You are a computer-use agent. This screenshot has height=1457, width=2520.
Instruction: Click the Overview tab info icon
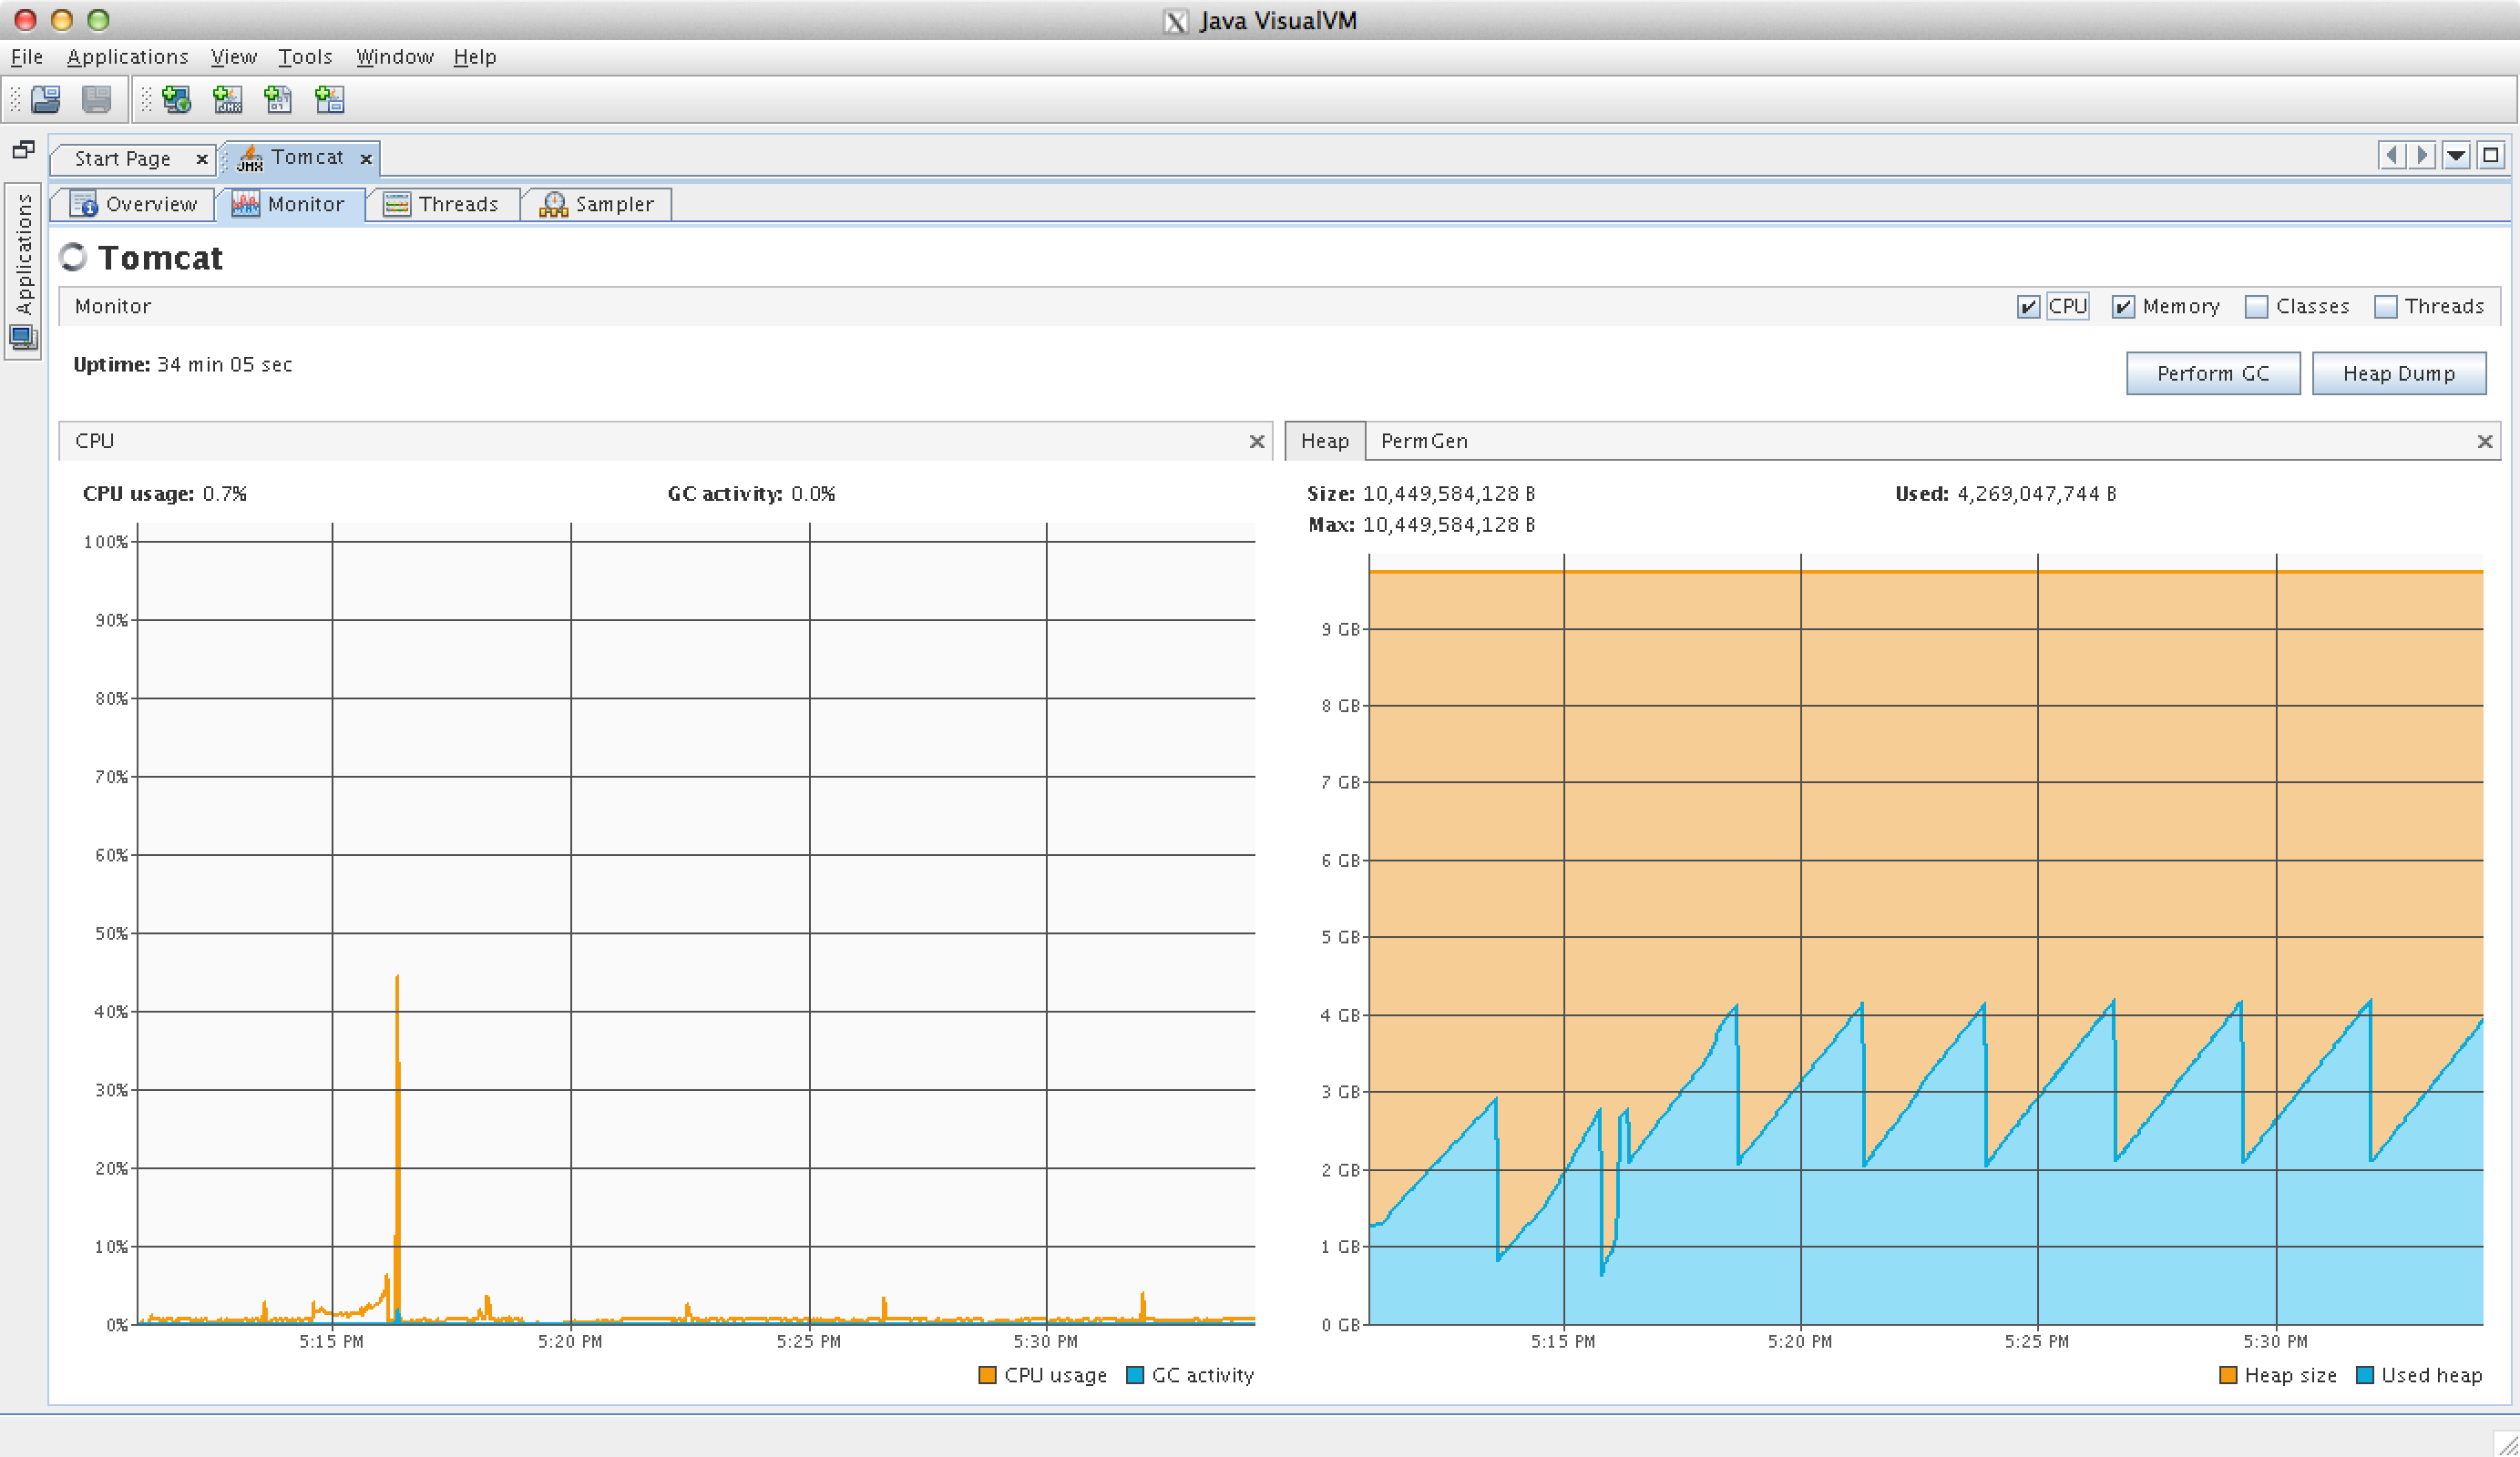(83, 204)
